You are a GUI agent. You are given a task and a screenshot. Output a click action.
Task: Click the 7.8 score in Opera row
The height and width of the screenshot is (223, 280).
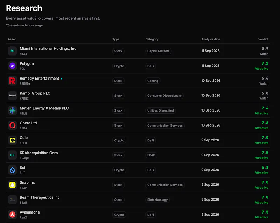click(265, 123)
